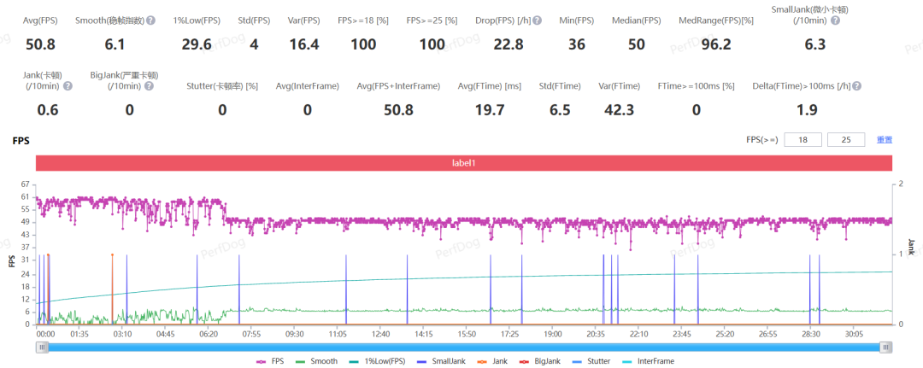Select the red label1 bar

464,163
